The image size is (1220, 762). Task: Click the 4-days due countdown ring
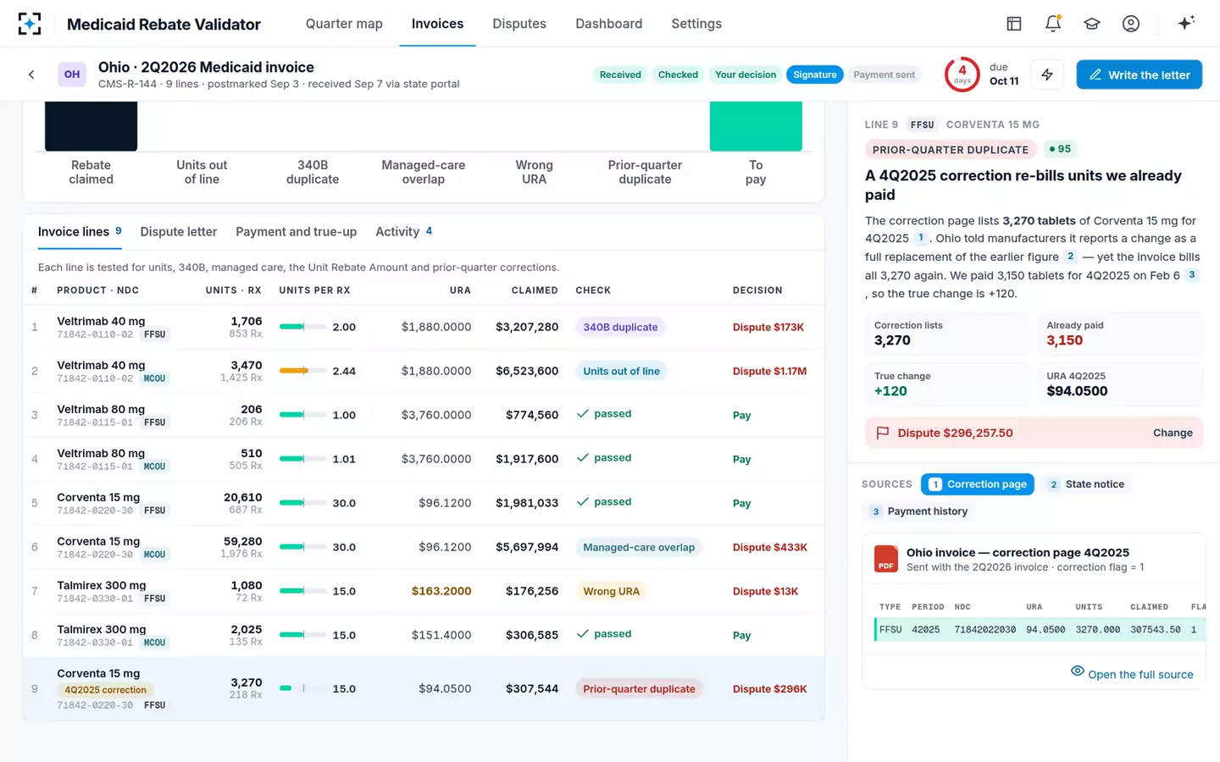tap(962, 75)
